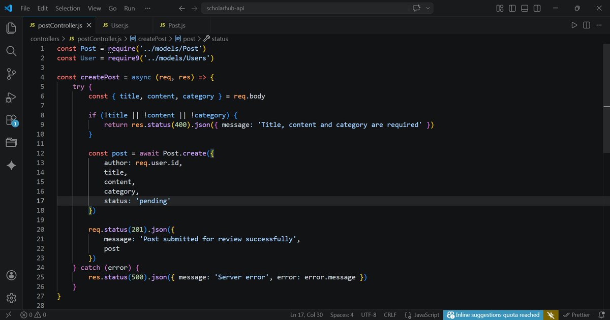
Task: Open the Search view in activity bar
Action: coord(11,51)
